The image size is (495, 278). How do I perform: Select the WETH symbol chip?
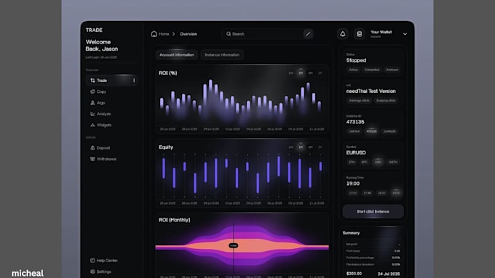(393, 162)
